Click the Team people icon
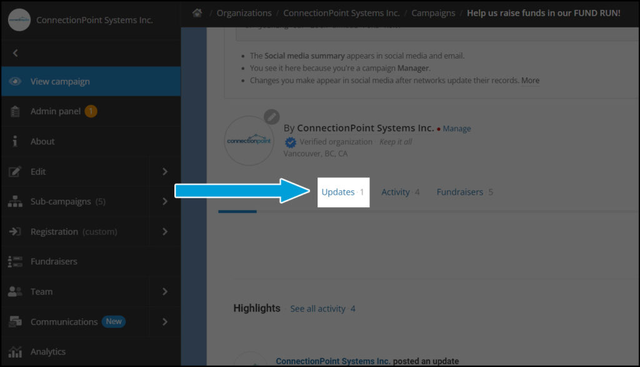640x367 pixels. click(15, 291)
